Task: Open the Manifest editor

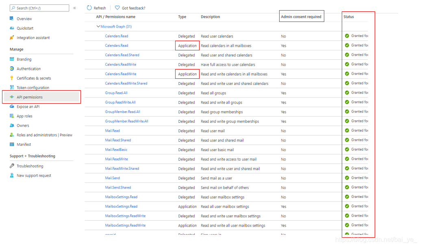Action: pos(24,145)
